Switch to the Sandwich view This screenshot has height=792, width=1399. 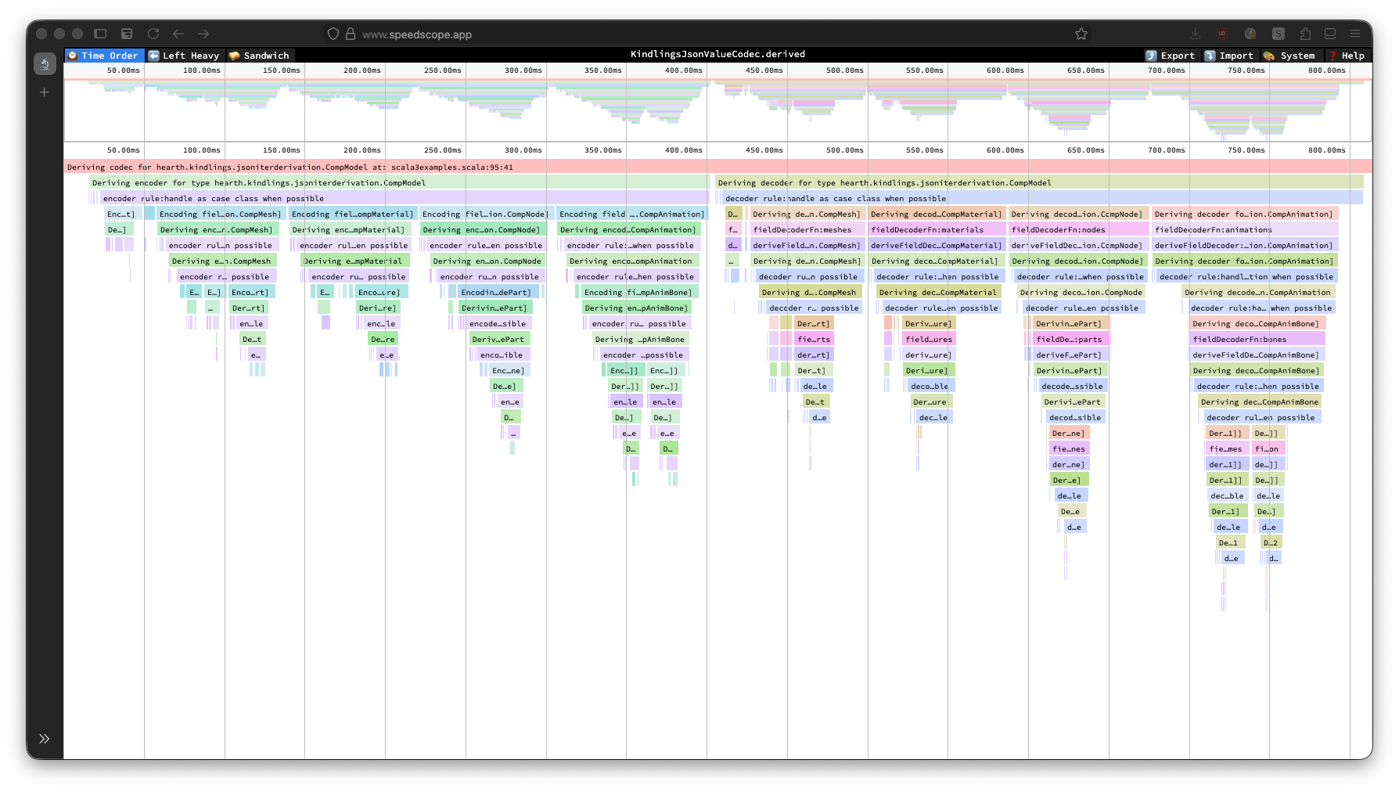[x=259, y=56]
